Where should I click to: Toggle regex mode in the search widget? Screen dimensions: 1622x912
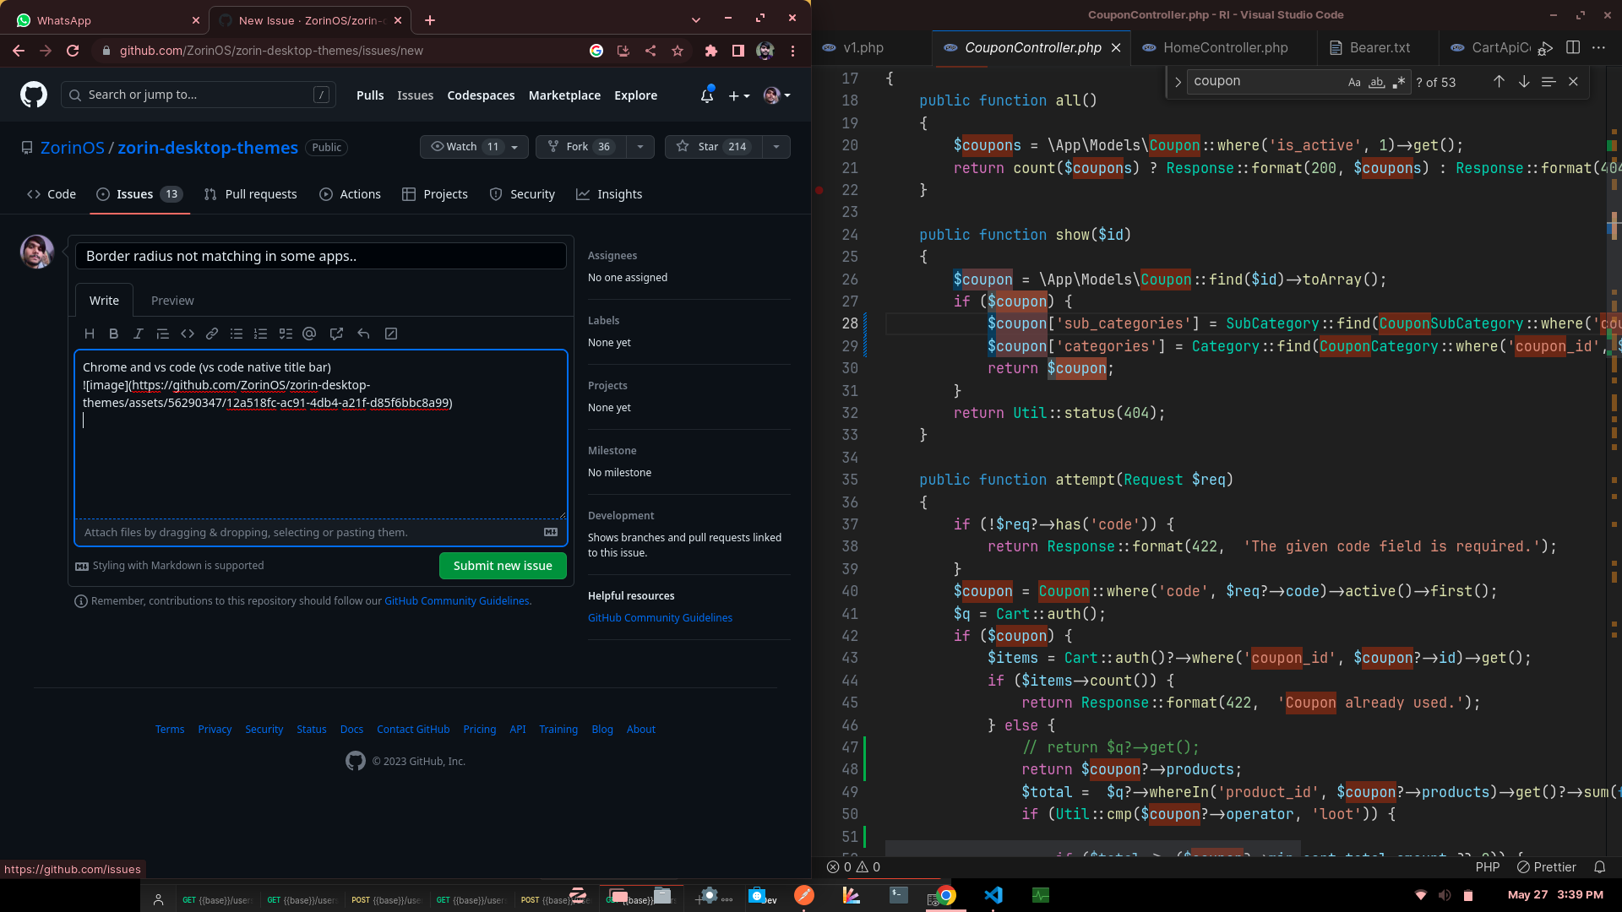tap(1399, 82)
